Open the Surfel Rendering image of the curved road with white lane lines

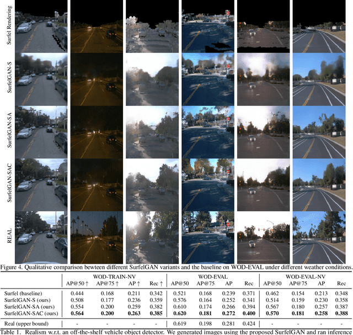click(x=319, y=26)
